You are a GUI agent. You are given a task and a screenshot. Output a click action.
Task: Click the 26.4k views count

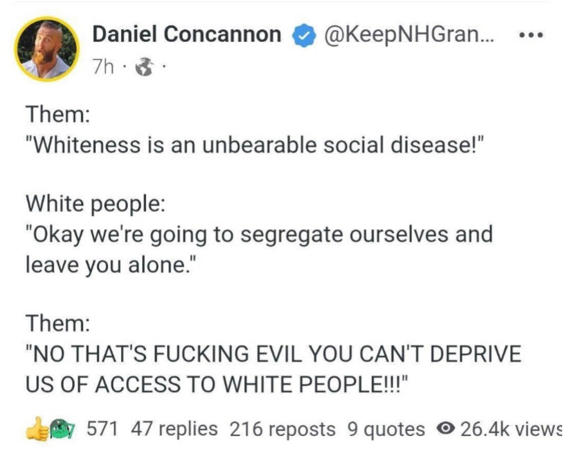coord(509,428)
